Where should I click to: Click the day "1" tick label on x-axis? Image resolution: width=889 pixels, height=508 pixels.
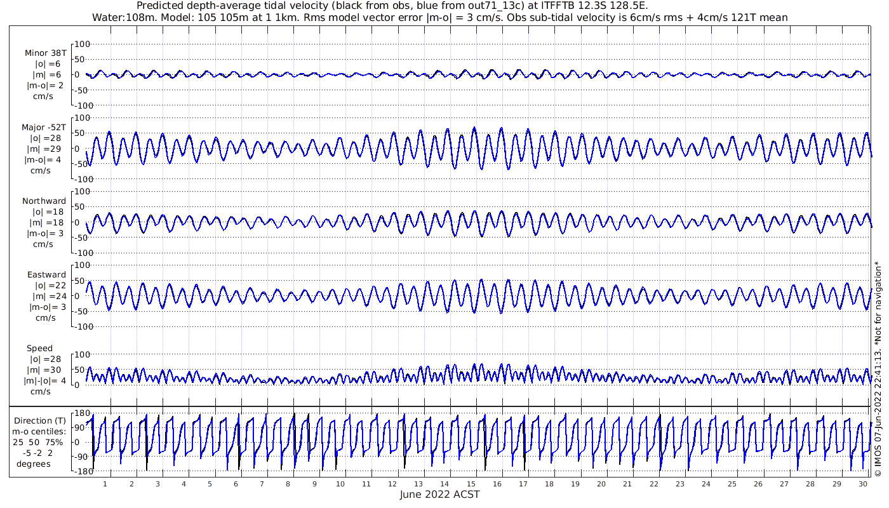coord(105,484)
